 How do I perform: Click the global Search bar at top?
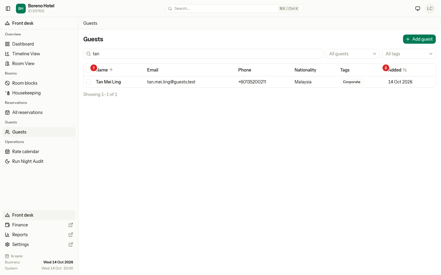coord(234,9)
